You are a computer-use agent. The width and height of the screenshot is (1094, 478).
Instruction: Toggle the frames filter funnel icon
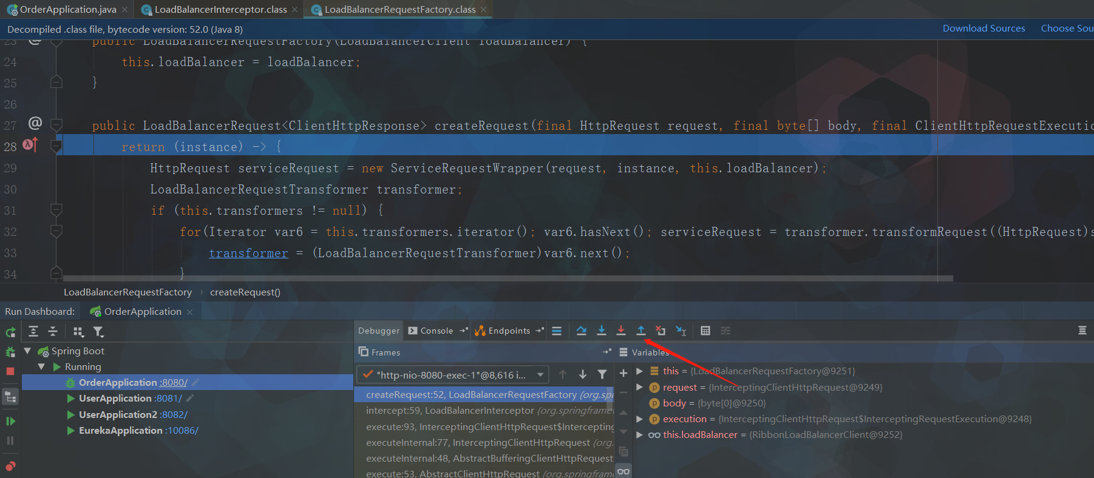pyautogui.click(x=602, y=375)
